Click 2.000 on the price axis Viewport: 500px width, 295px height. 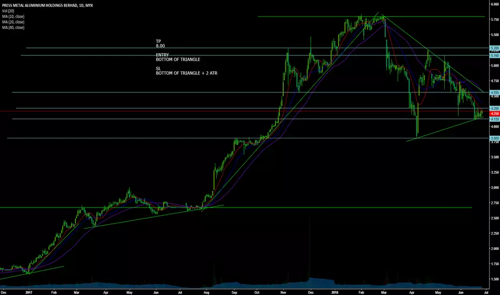tap(495, 249)
